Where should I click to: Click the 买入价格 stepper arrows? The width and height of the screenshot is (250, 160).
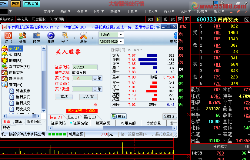pos(95,78)
